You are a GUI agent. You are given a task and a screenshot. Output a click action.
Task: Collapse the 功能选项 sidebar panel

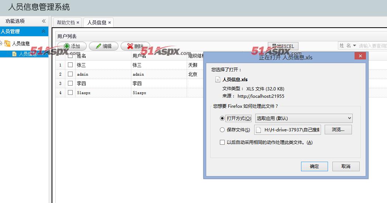pos(44,21)
